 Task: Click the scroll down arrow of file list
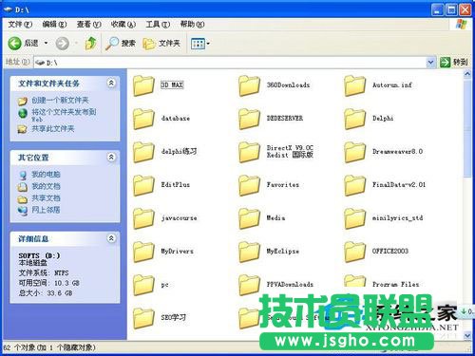(x=467, y=335)
